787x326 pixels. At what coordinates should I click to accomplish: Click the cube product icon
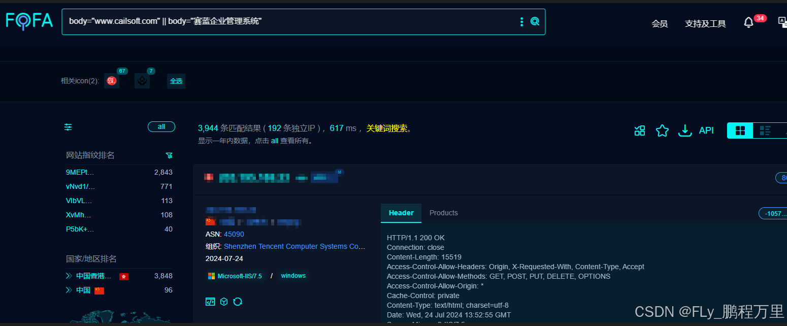coord(224,302)
